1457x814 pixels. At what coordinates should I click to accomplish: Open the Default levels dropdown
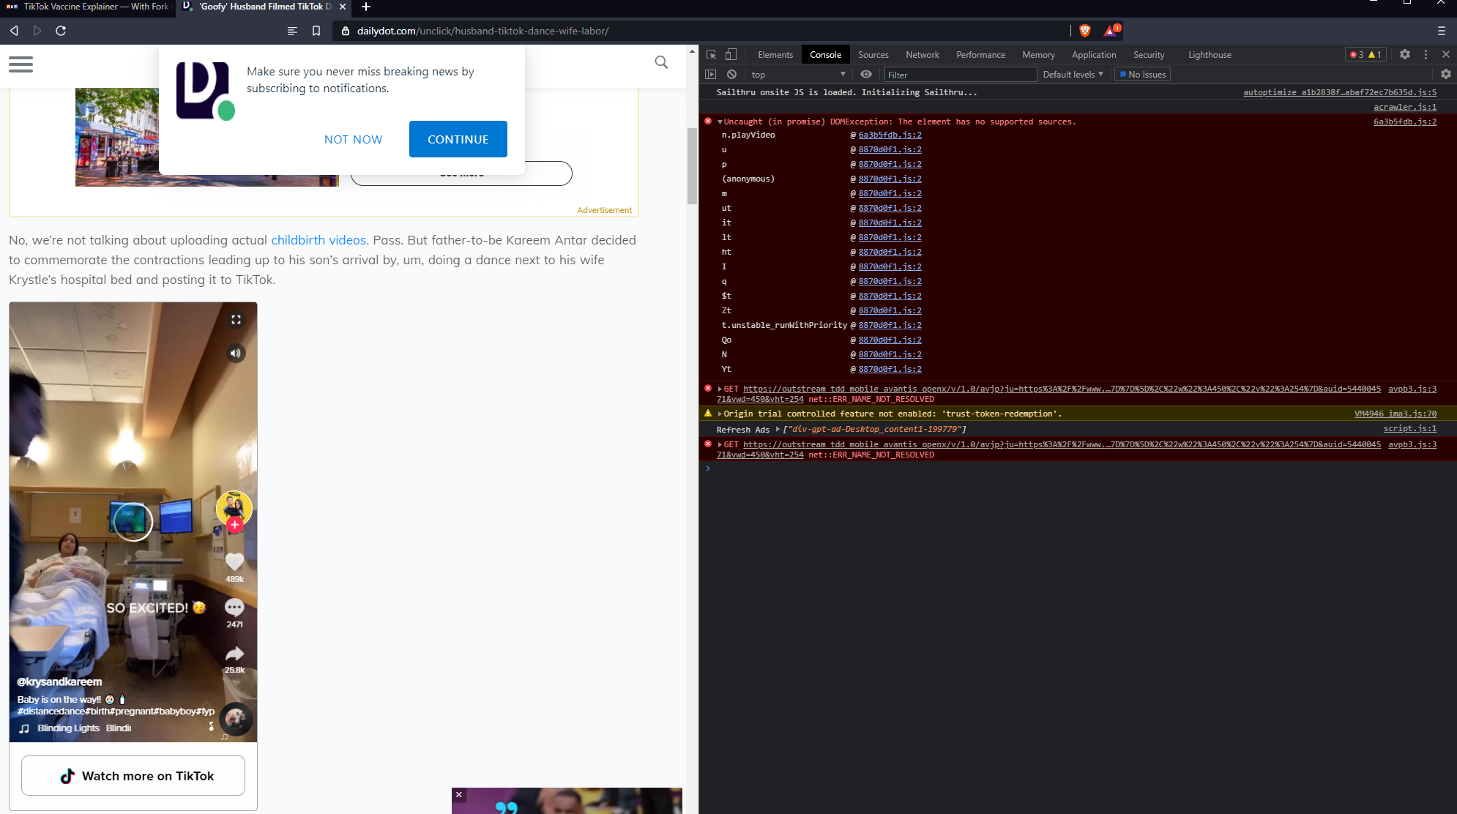pyautogui.click(x=1072, y=74)
